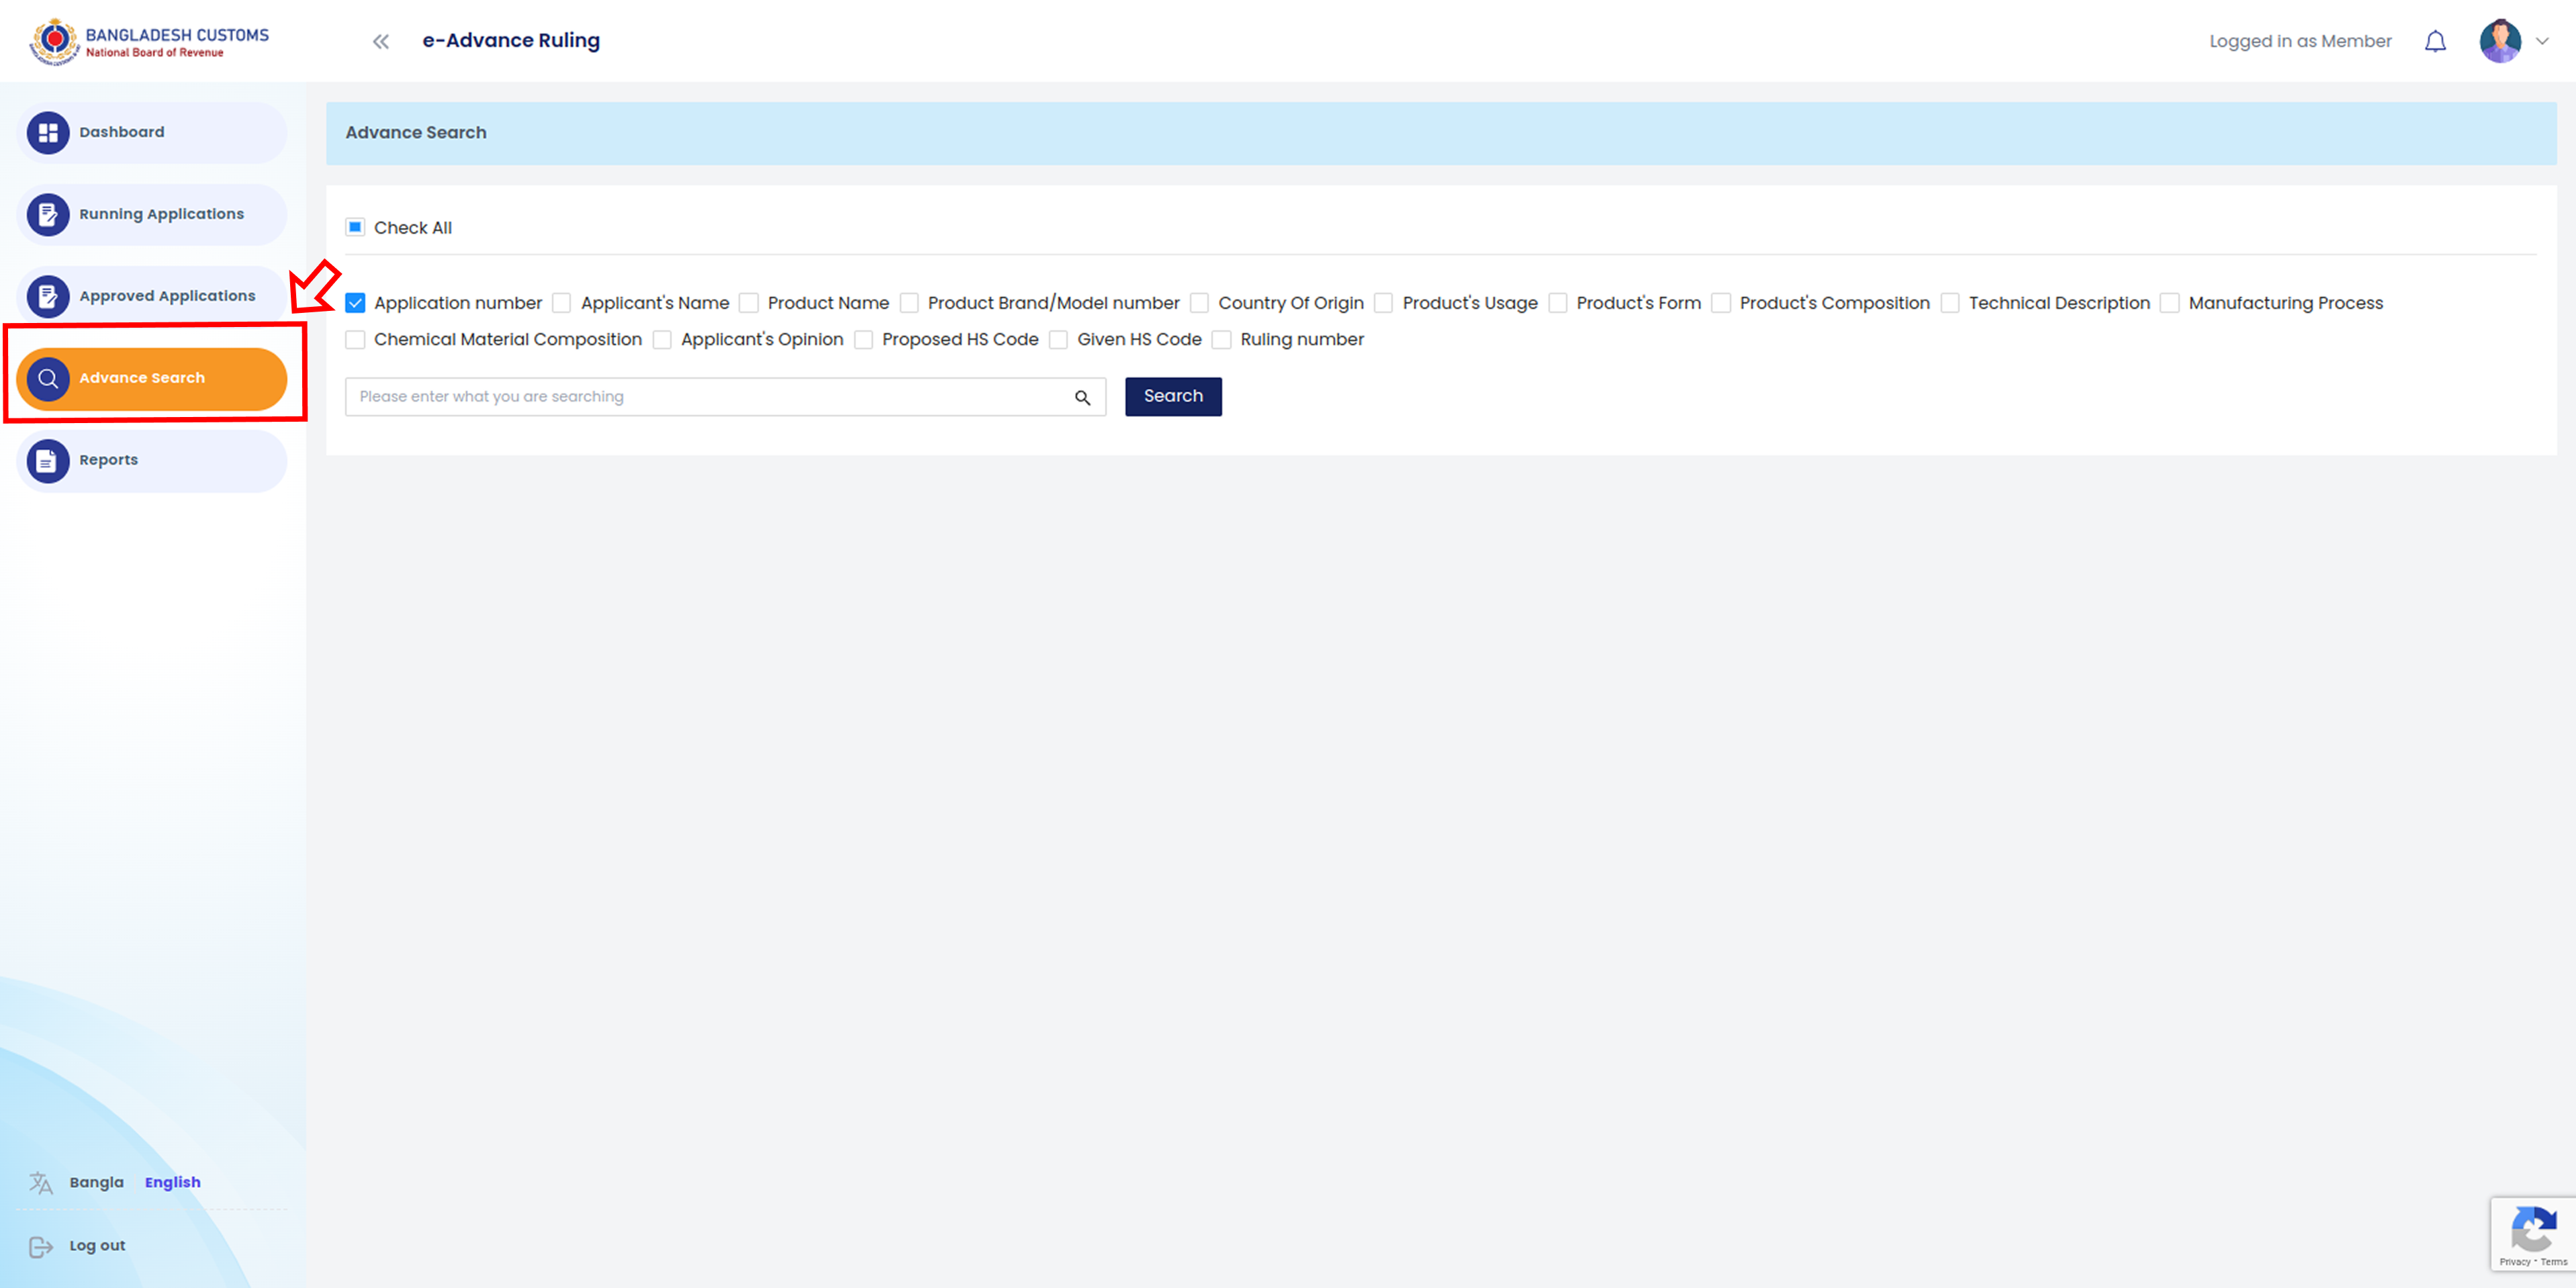This screenshot has height=1288, width=2576.
Task: Click the reCAPTCHA badge
Action: 2533,1234
